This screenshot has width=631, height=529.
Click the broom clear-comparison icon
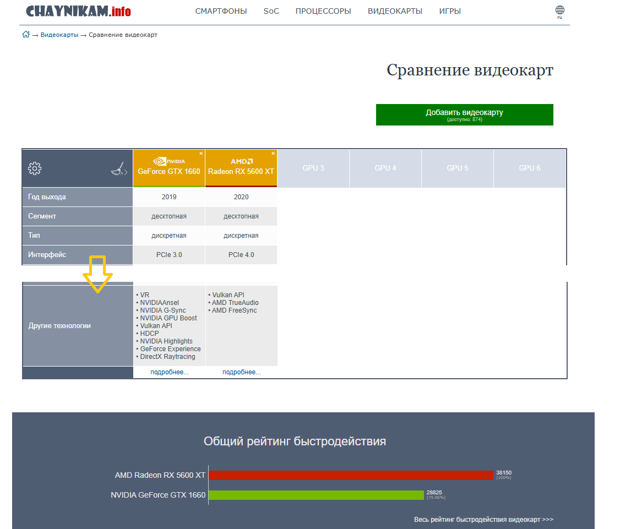pyautogui.click(x=119, y=169)
